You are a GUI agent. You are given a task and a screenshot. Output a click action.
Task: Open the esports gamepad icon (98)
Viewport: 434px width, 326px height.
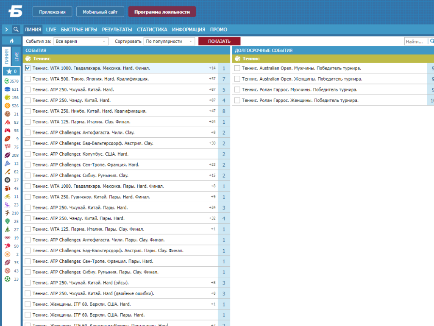coord(7,130)
